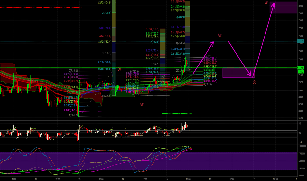Click the 2(784.9) extension label

tap(180, 17)
